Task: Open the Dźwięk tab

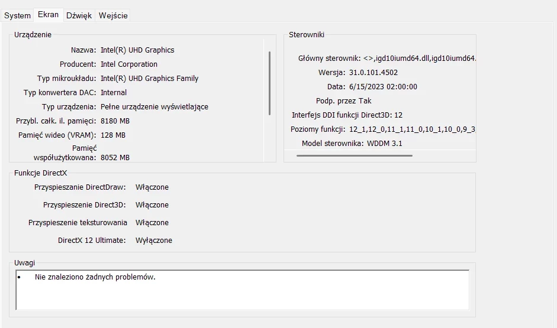Action: 79,15
